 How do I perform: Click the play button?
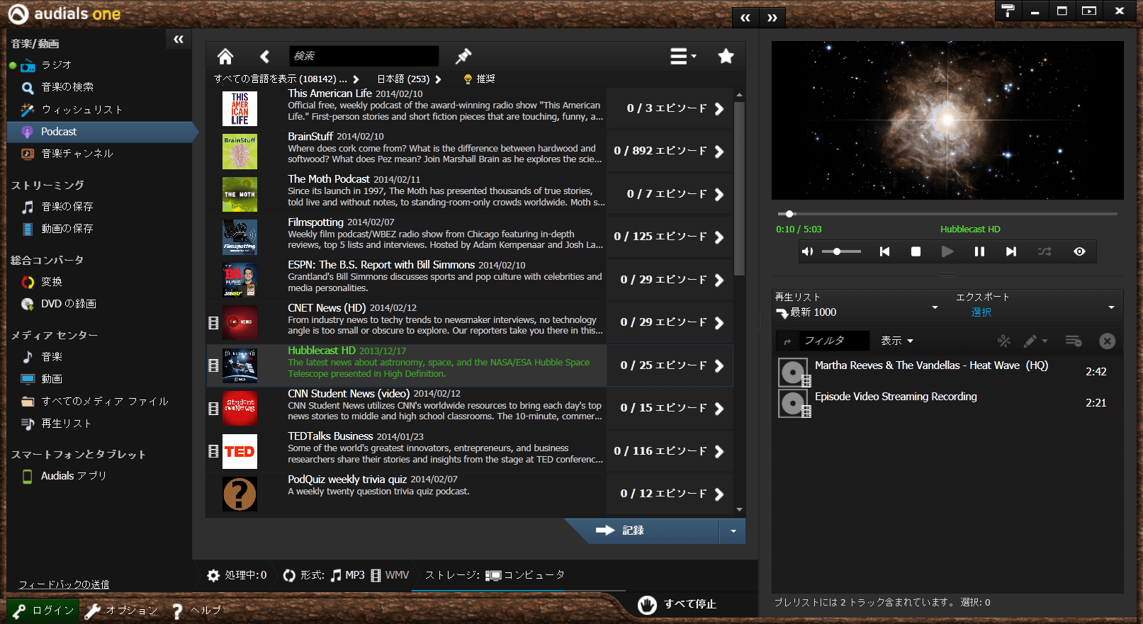(947, 251)
